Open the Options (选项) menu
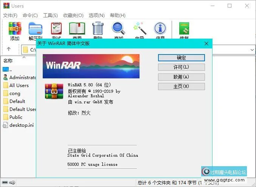256x187 pixels. tap(97, 16)
